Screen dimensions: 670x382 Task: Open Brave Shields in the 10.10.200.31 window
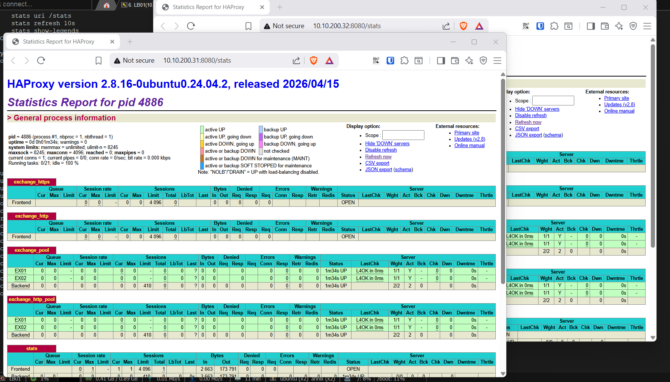point(314,60)
